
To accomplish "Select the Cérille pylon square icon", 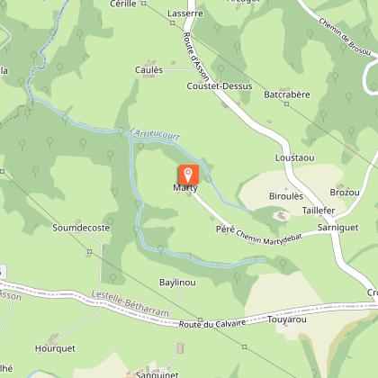I will [143, 4].
